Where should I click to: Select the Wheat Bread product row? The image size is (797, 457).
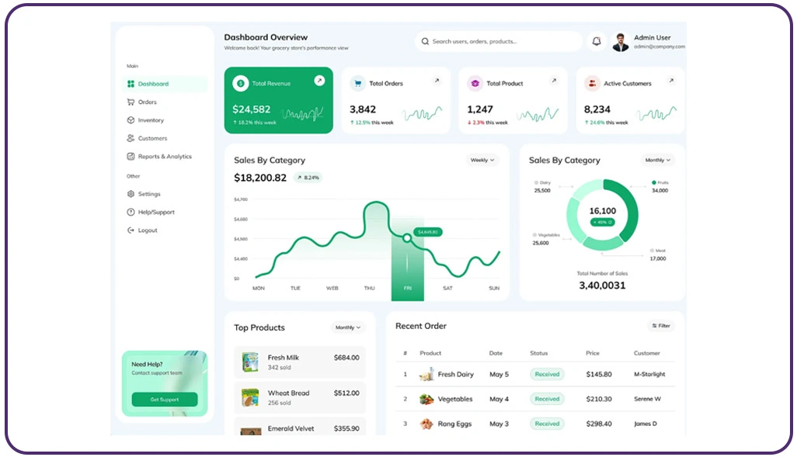(x=300, y=397)
